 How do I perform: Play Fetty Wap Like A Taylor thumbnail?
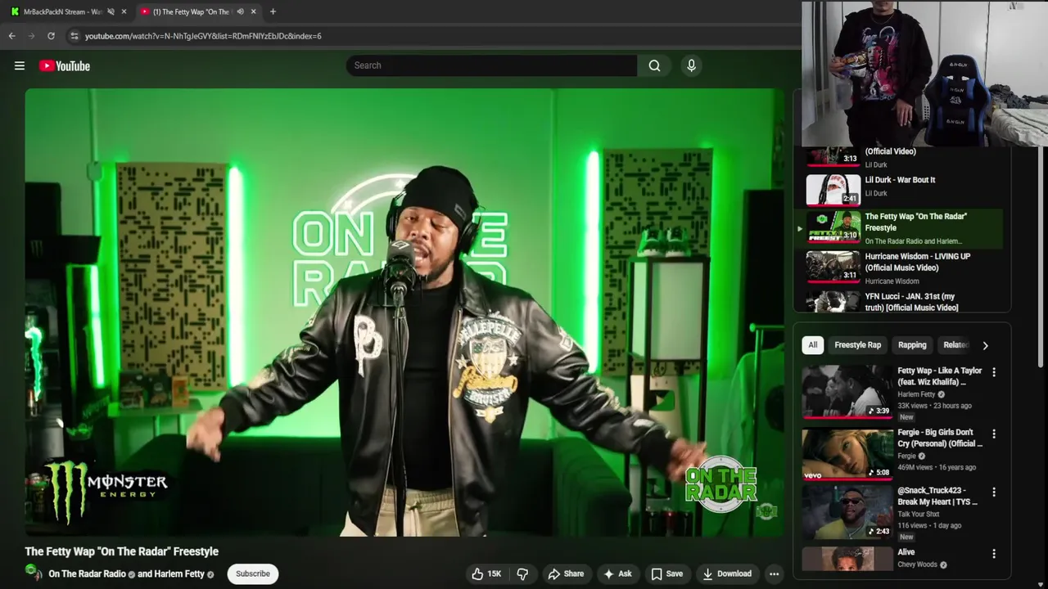click(x=847, y=391)
